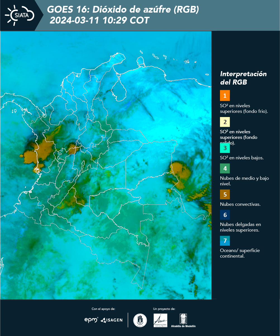Click the label 'SO² en niveles bajos.'
Image resolution: width=280 pixels, height=336 pixels.
(x=242, y=158)
